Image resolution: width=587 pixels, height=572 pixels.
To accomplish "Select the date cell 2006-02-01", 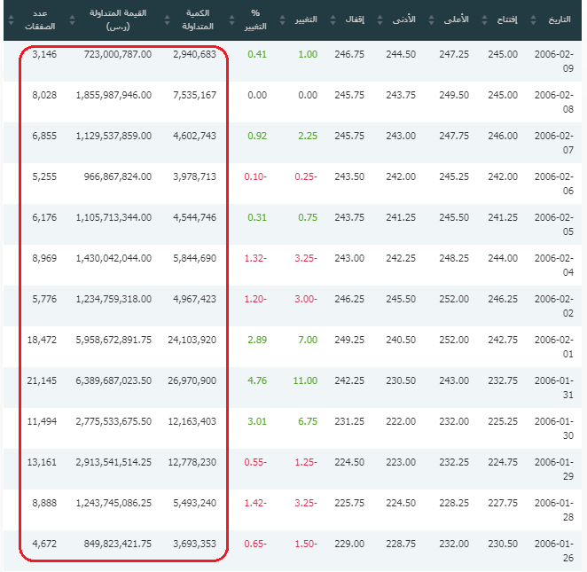I will 553,347.
